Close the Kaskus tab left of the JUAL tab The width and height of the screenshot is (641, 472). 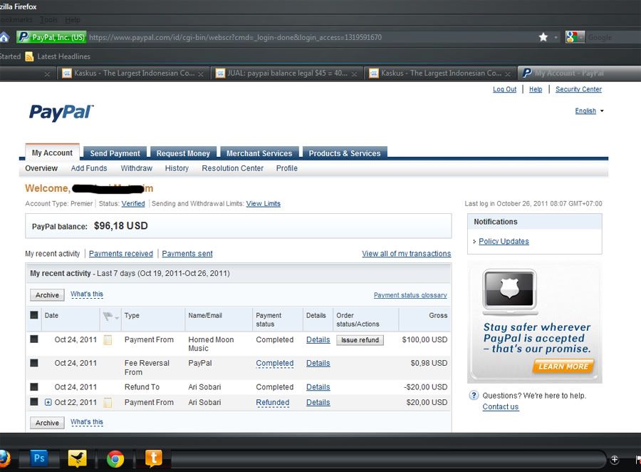pyautogui.click(x=201, y=73)
